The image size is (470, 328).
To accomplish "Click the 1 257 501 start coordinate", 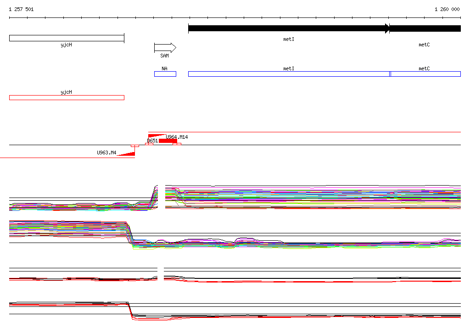I will pyautogui.click(x=21, y=9).
